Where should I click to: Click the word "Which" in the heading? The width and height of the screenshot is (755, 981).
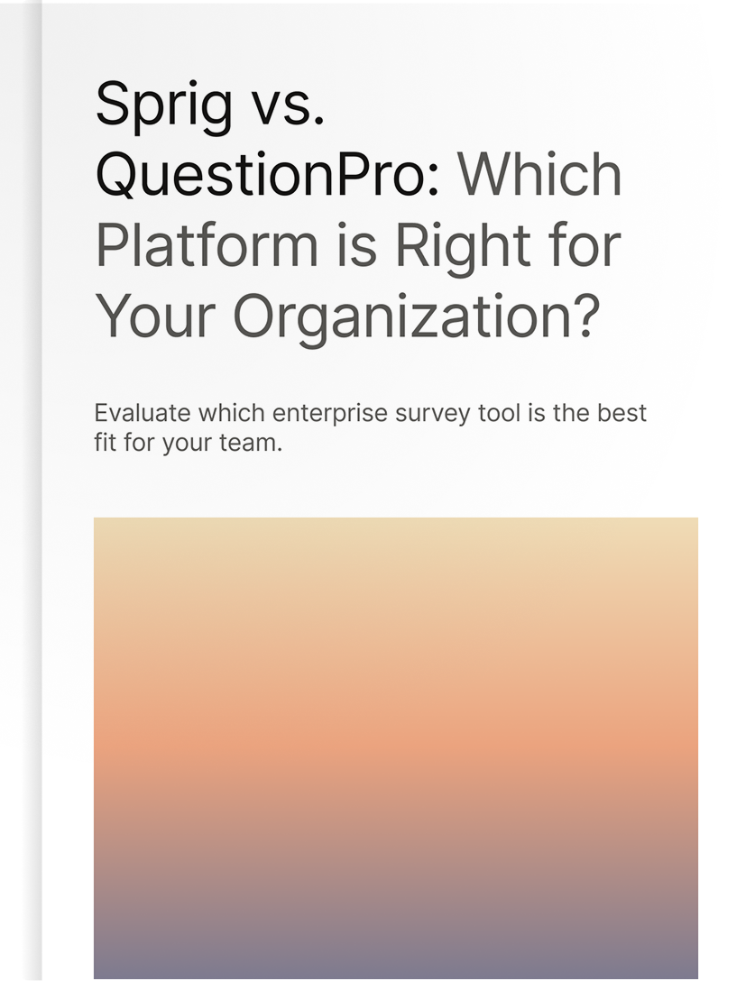[x=539, y=175]
